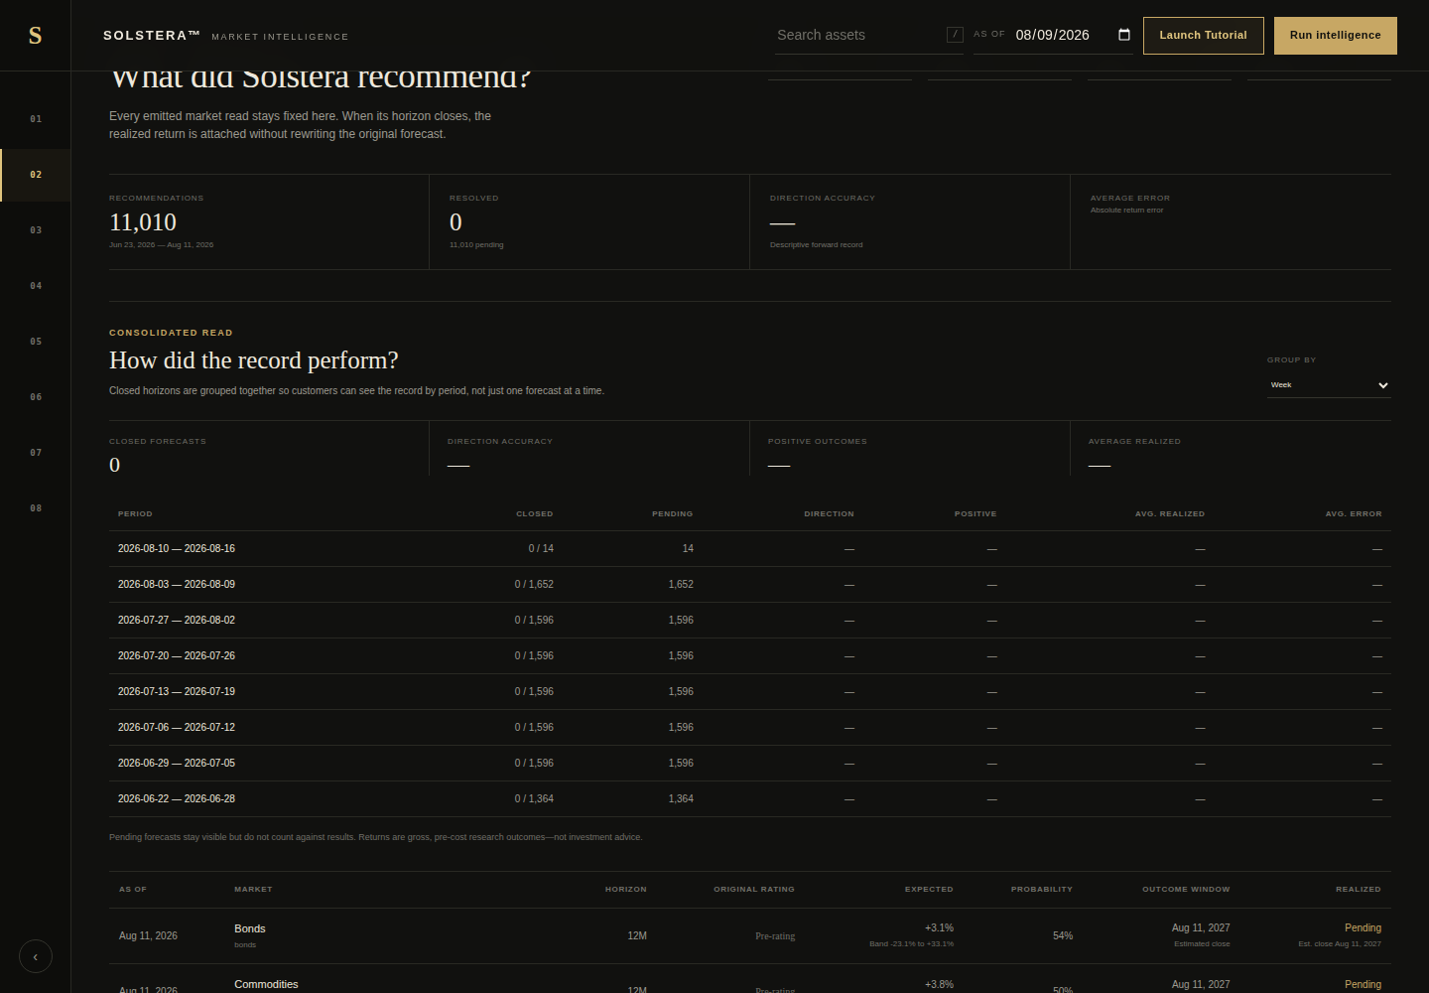Click the 0 / 1,652 closed value

(x=534, y=585)
